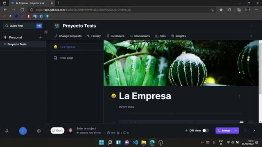Open browser settings and more menu

[257, 10]
